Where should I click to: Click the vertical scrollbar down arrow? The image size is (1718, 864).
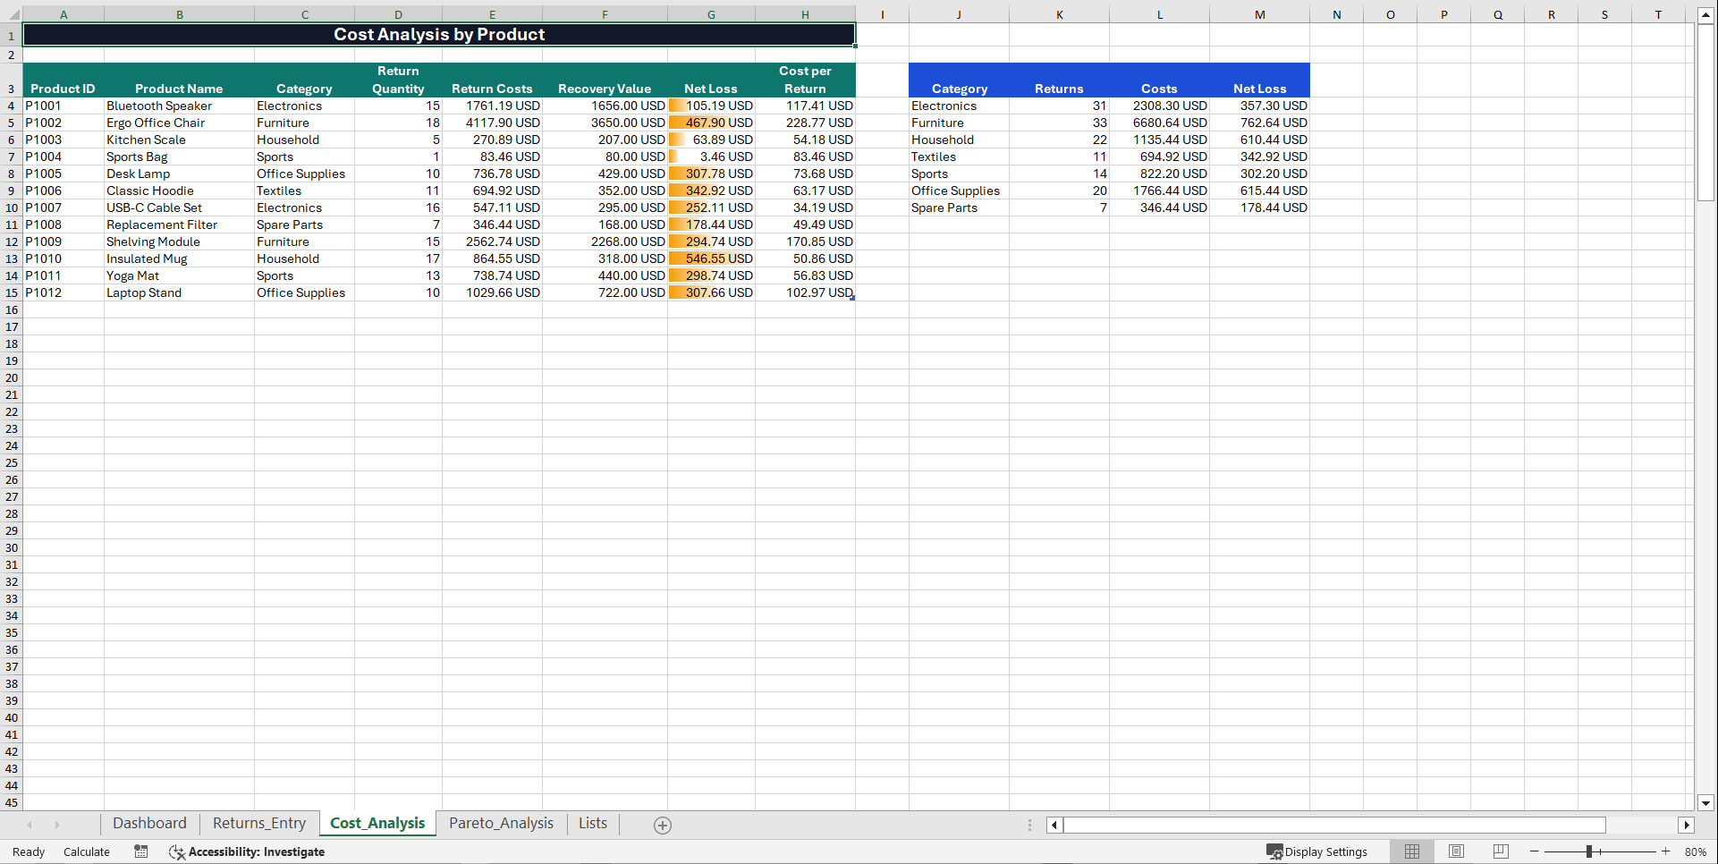coord(1705,803)
